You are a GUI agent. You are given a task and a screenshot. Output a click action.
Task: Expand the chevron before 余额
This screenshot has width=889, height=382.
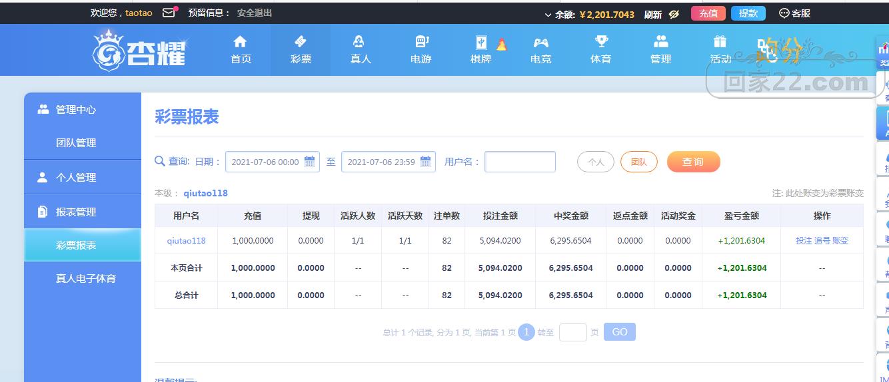(548, 14)
